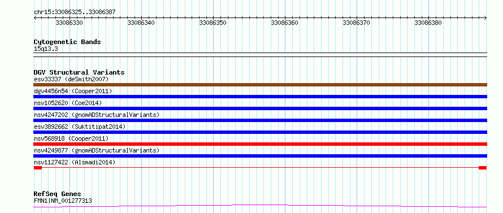This screenshot has width=503, height=213.
Task: Select the esv3892662 Suktitipat2014 blue bar
Action: pos(260,132)
